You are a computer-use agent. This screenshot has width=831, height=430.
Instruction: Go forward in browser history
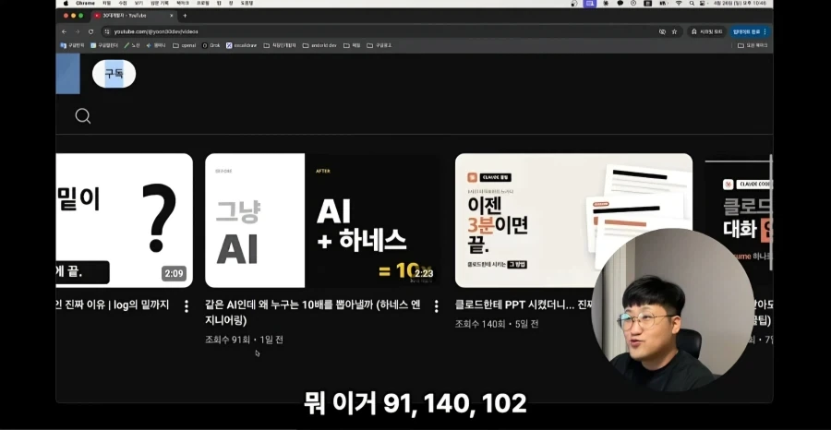(x=78, y=31)
